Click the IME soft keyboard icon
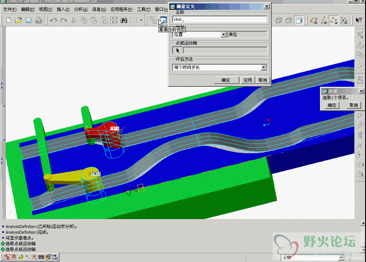This screenshot has width=366, height=262. (x=41, y=257)
